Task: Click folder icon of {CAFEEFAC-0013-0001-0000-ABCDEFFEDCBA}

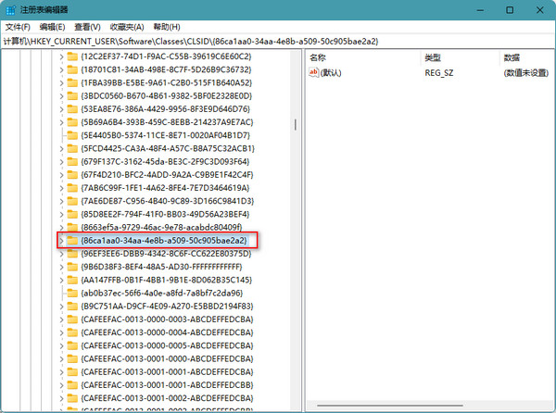Action: pyautogui.click(x=72, y=358)
